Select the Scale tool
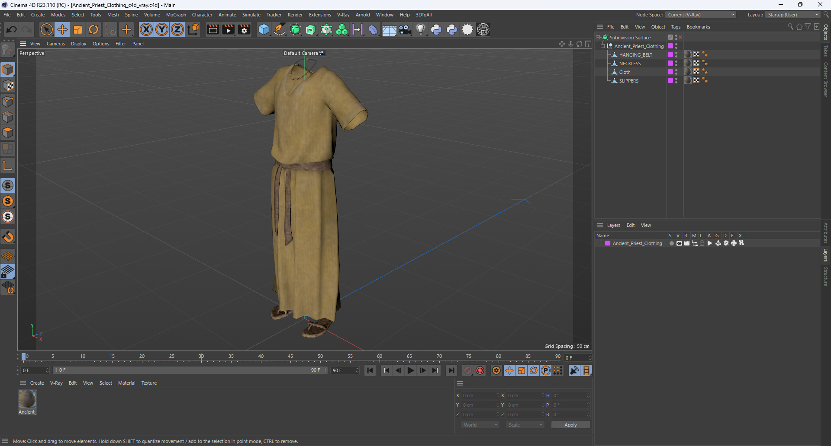The height and width of the screenshot is (446, 831). (x=78, y=29)
